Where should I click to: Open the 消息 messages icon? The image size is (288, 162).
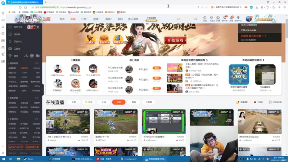(x=231, y=19)
